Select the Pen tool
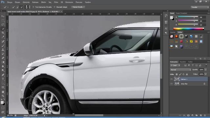Viewport: 210px width, 118px height. click(3, 75)
